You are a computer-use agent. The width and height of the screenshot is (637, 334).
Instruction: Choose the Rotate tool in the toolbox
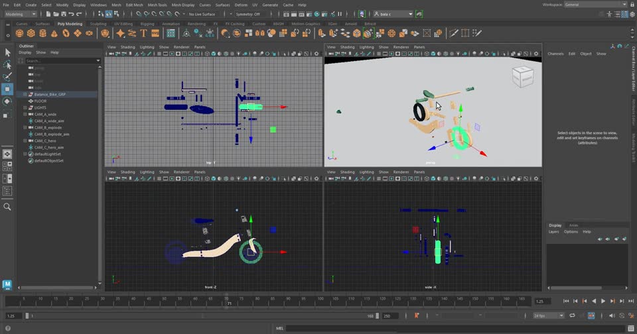click(7, 101)
